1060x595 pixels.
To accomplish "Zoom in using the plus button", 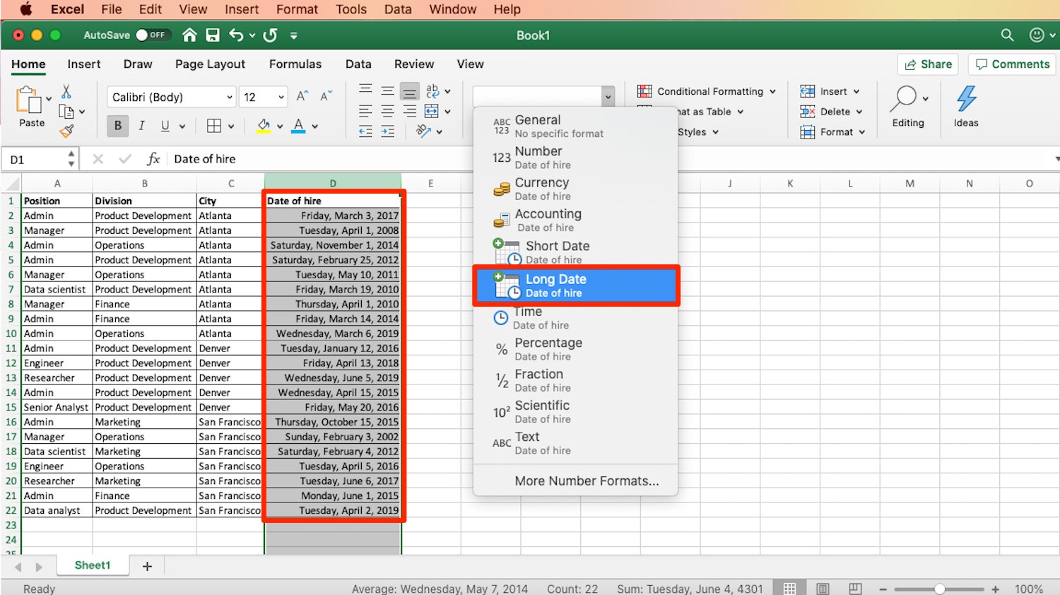I will (995, 589).
